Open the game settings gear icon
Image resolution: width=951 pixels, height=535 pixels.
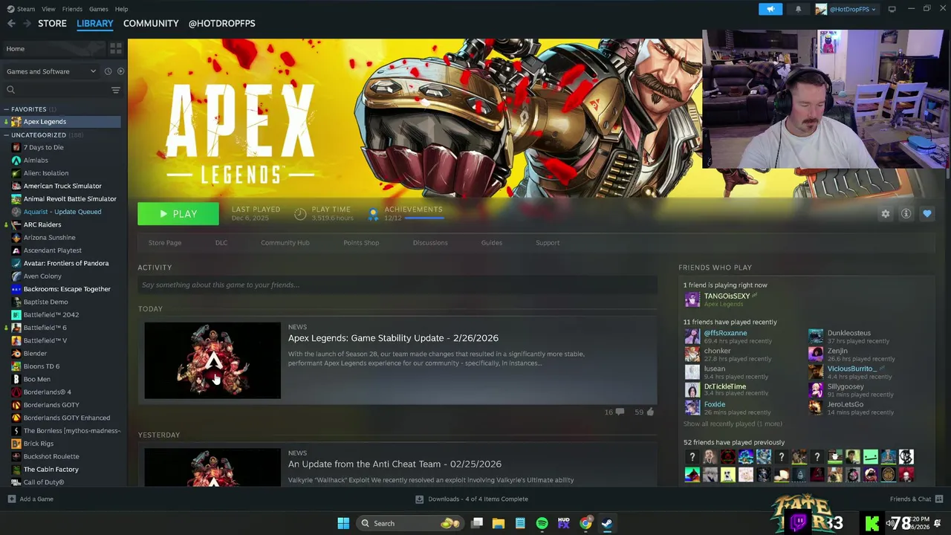point(885,213)
